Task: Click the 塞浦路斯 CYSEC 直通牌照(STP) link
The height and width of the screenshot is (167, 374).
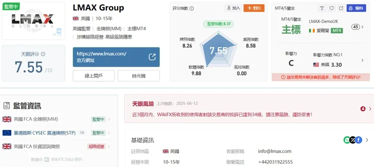Action: coord(45,133)
